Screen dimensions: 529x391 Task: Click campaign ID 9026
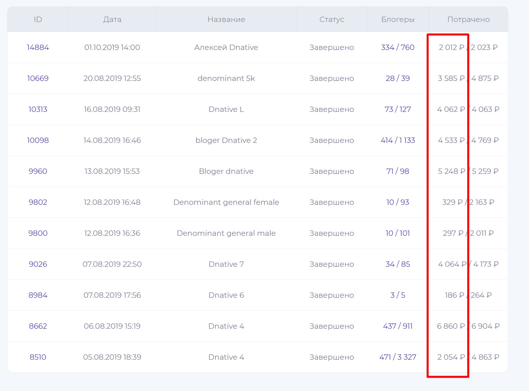[x=38, y=264]
